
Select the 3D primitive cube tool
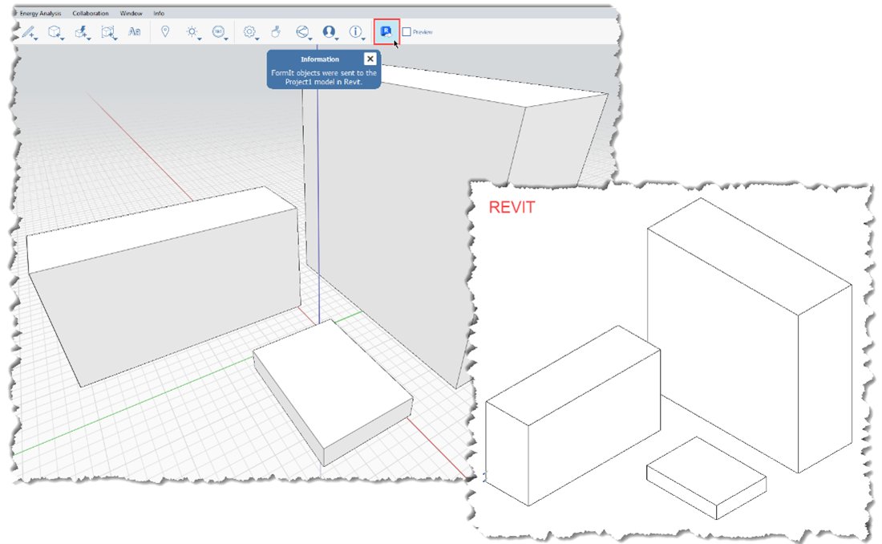tap(55, 30)
